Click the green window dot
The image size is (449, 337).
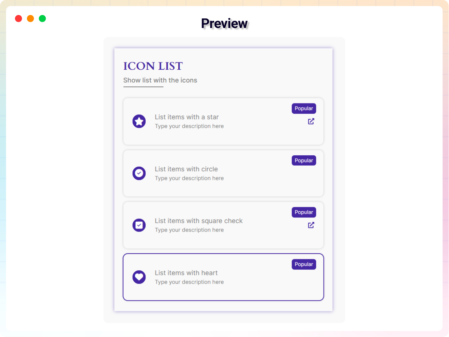coord(42,18)
